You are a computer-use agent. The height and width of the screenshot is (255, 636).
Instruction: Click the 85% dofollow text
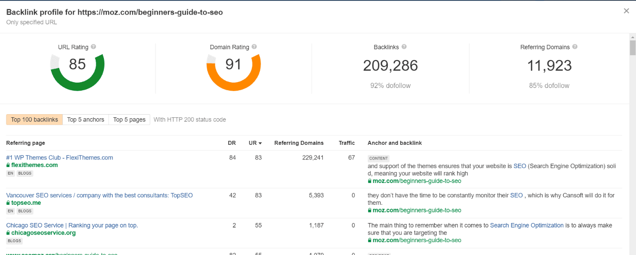(x=549, y=85)
